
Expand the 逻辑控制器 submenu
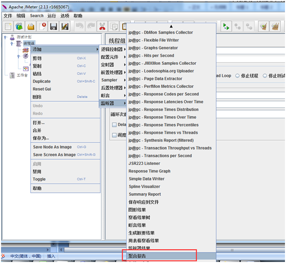113,49
